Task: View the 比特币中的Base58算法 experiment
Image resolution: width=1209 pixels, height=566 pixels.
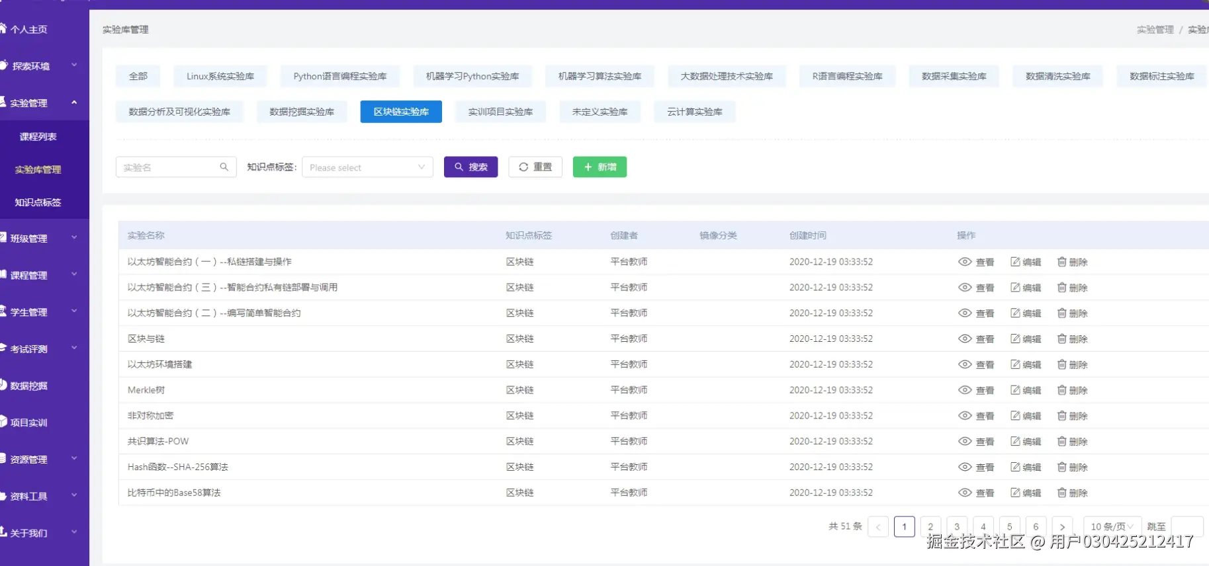Action: 976,493
